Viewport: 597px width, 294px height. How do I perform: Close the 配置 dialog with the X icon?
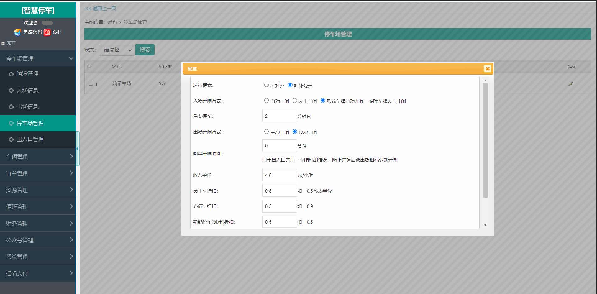click(x=487, y=69)
